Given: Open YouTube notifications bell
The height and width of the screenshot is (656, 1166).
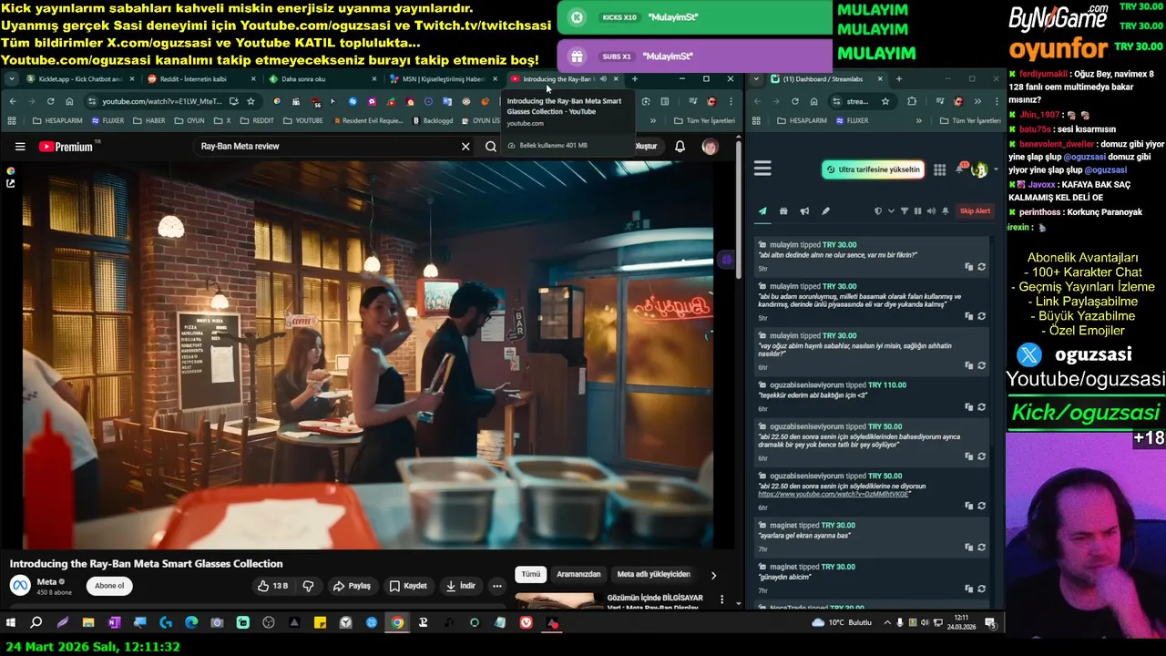Looking at the screenshot, I should point(680,146).
